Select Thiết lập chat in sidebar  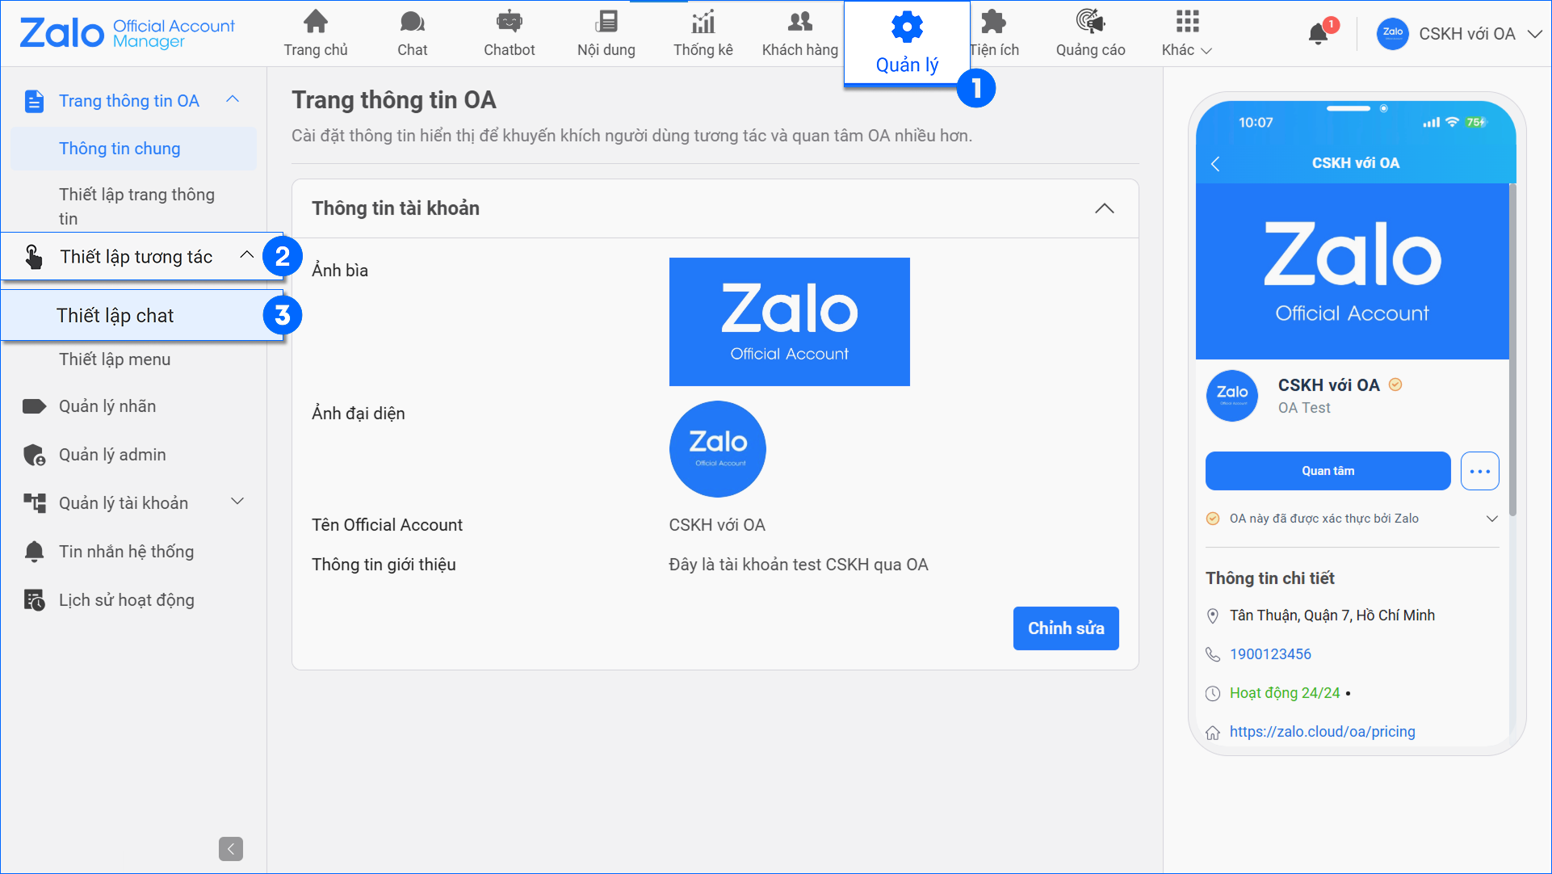click(115, 316)
